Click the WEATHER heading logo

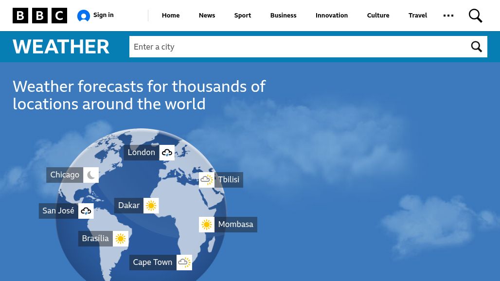tap(61, 47)
